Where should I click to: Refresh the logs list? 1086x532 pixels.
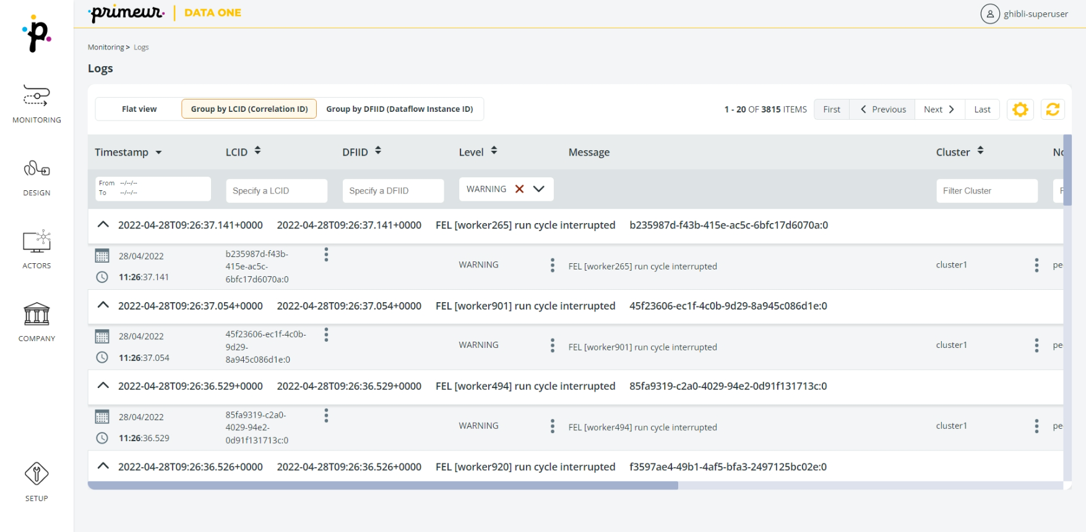(1052, 109)
